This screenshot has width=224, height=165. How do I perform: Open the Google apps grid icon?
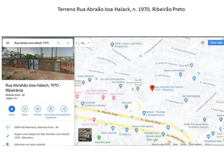tap(203, 42)
